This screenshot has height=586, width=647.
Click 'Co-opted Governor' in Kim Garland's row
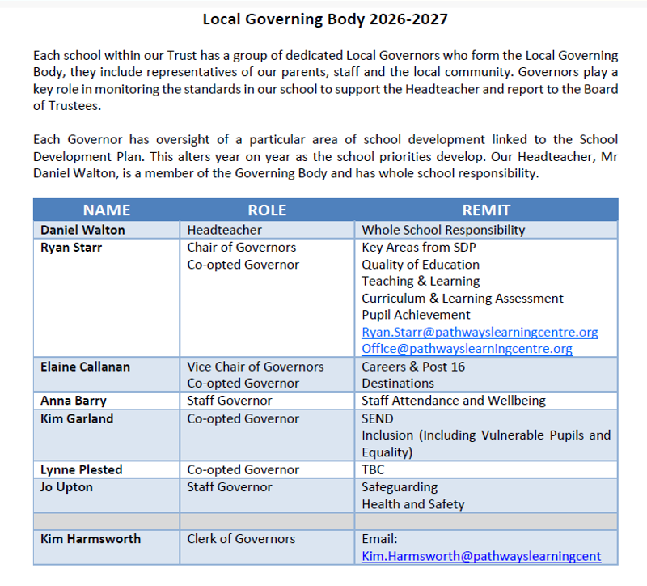[243, 418]
